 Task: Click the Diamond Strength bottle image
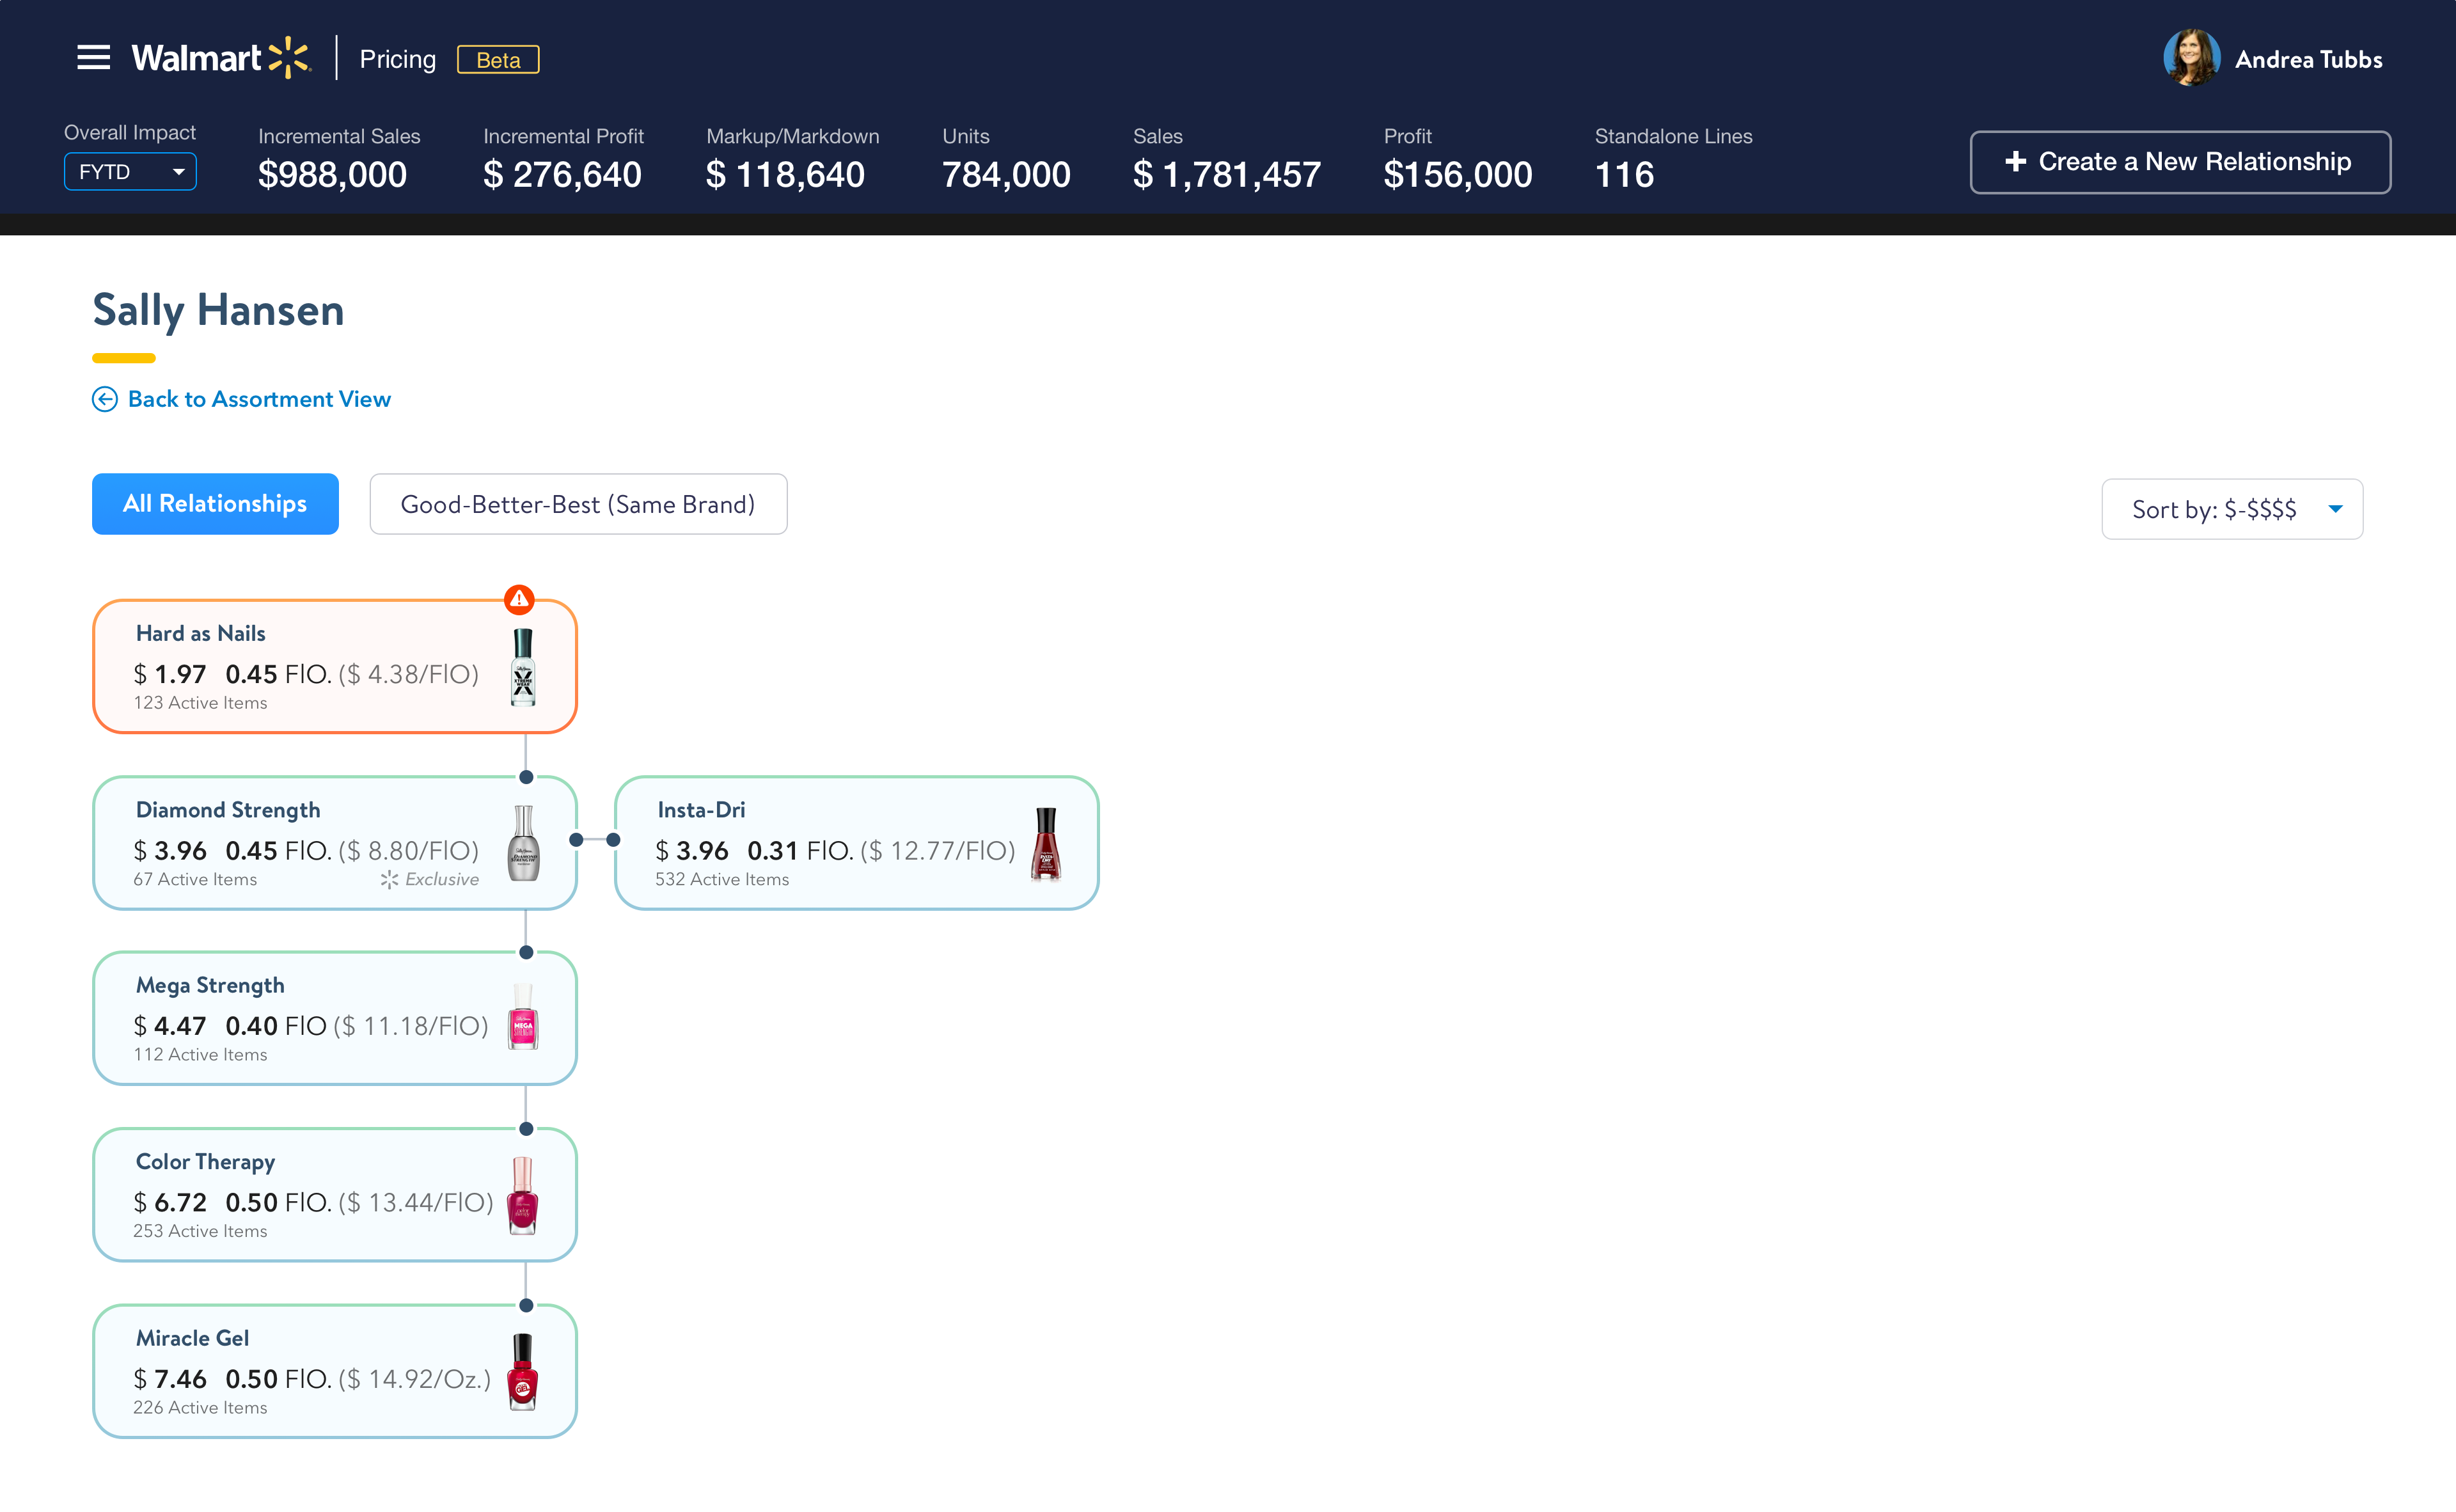523,843
